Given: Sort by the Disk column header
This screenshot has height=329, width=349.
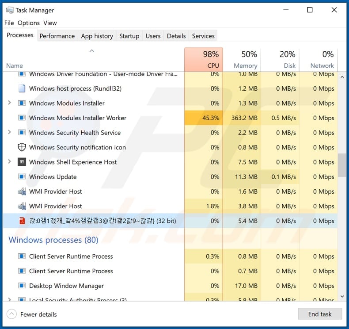Looking at the screenshot, I should pos(280,59).
